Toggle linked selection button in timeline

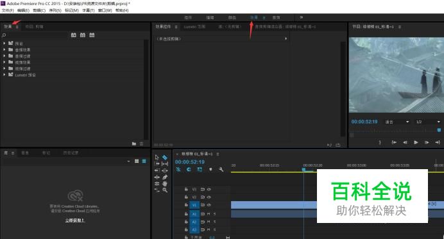click(x=200, y=169)
